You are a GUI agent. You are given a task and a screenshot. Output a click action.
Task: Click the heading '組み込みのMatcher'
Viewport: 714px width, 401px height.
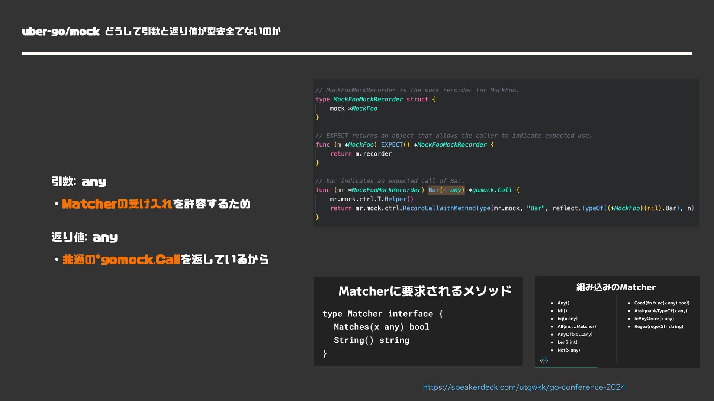(616, 287)
